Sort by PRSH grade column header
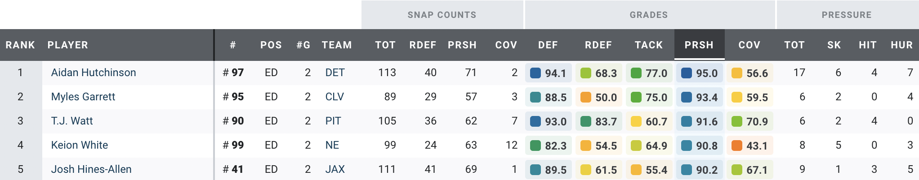 [699, 45]
